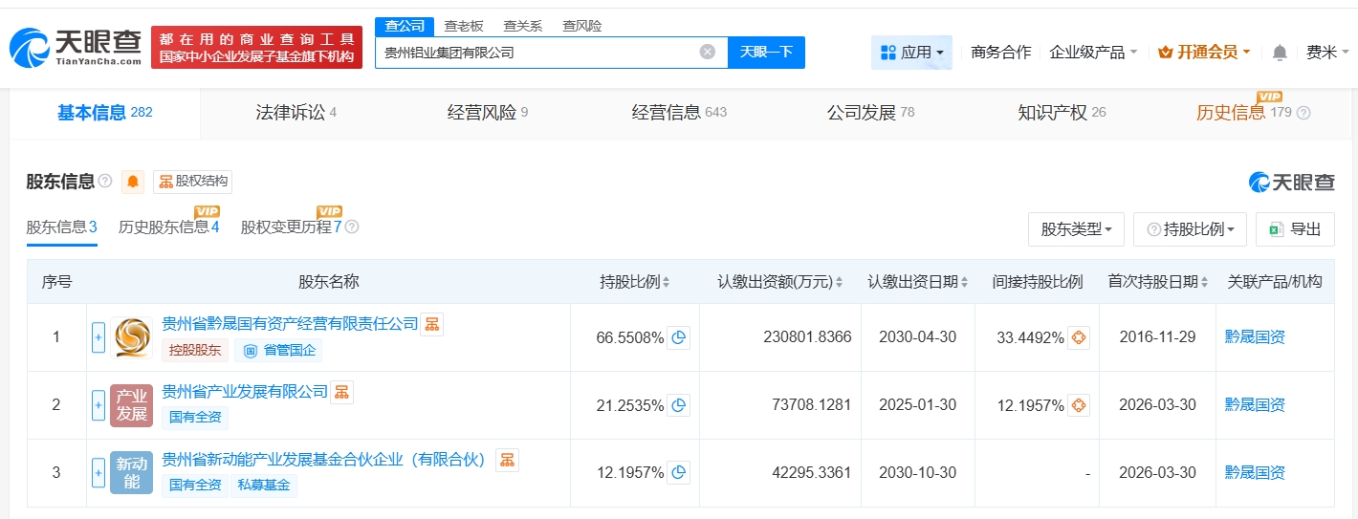This screenshot has height=519, width=1358.
Task: Open pie chart icon for 66.5508% holding
Action: point(678,337)
